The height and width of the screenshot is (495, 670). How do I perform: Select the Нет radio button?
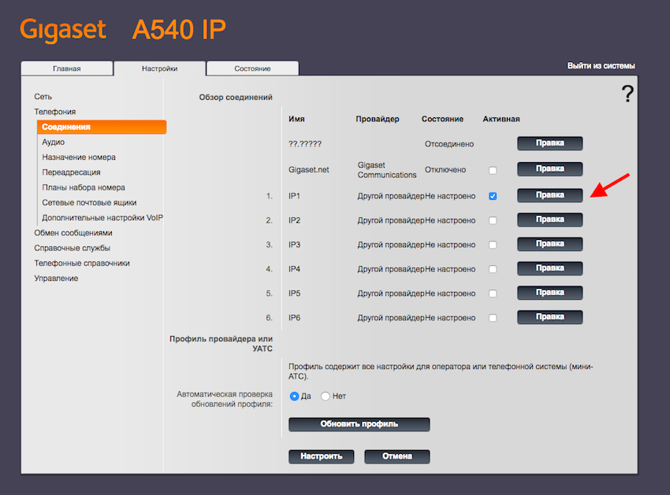[x=326, y=396]
